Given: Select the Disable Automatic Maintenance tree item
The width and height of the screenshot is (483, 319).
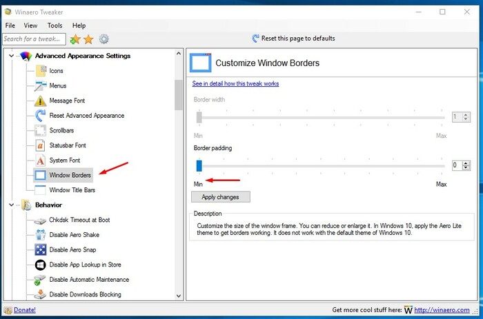Looking at the screenshot, I should [89, 280].
